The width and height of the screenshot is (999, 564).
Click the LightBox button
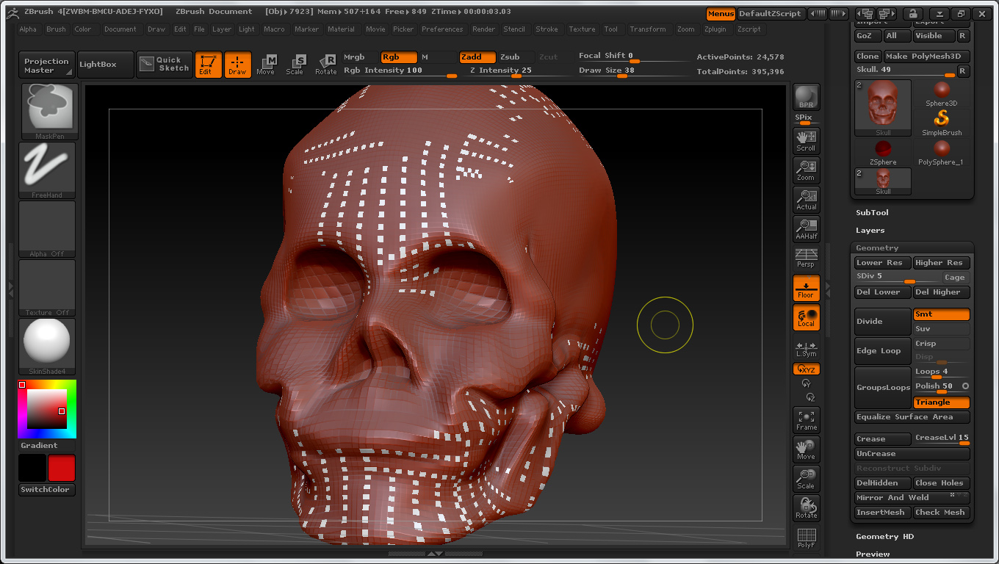pos(106,65)
